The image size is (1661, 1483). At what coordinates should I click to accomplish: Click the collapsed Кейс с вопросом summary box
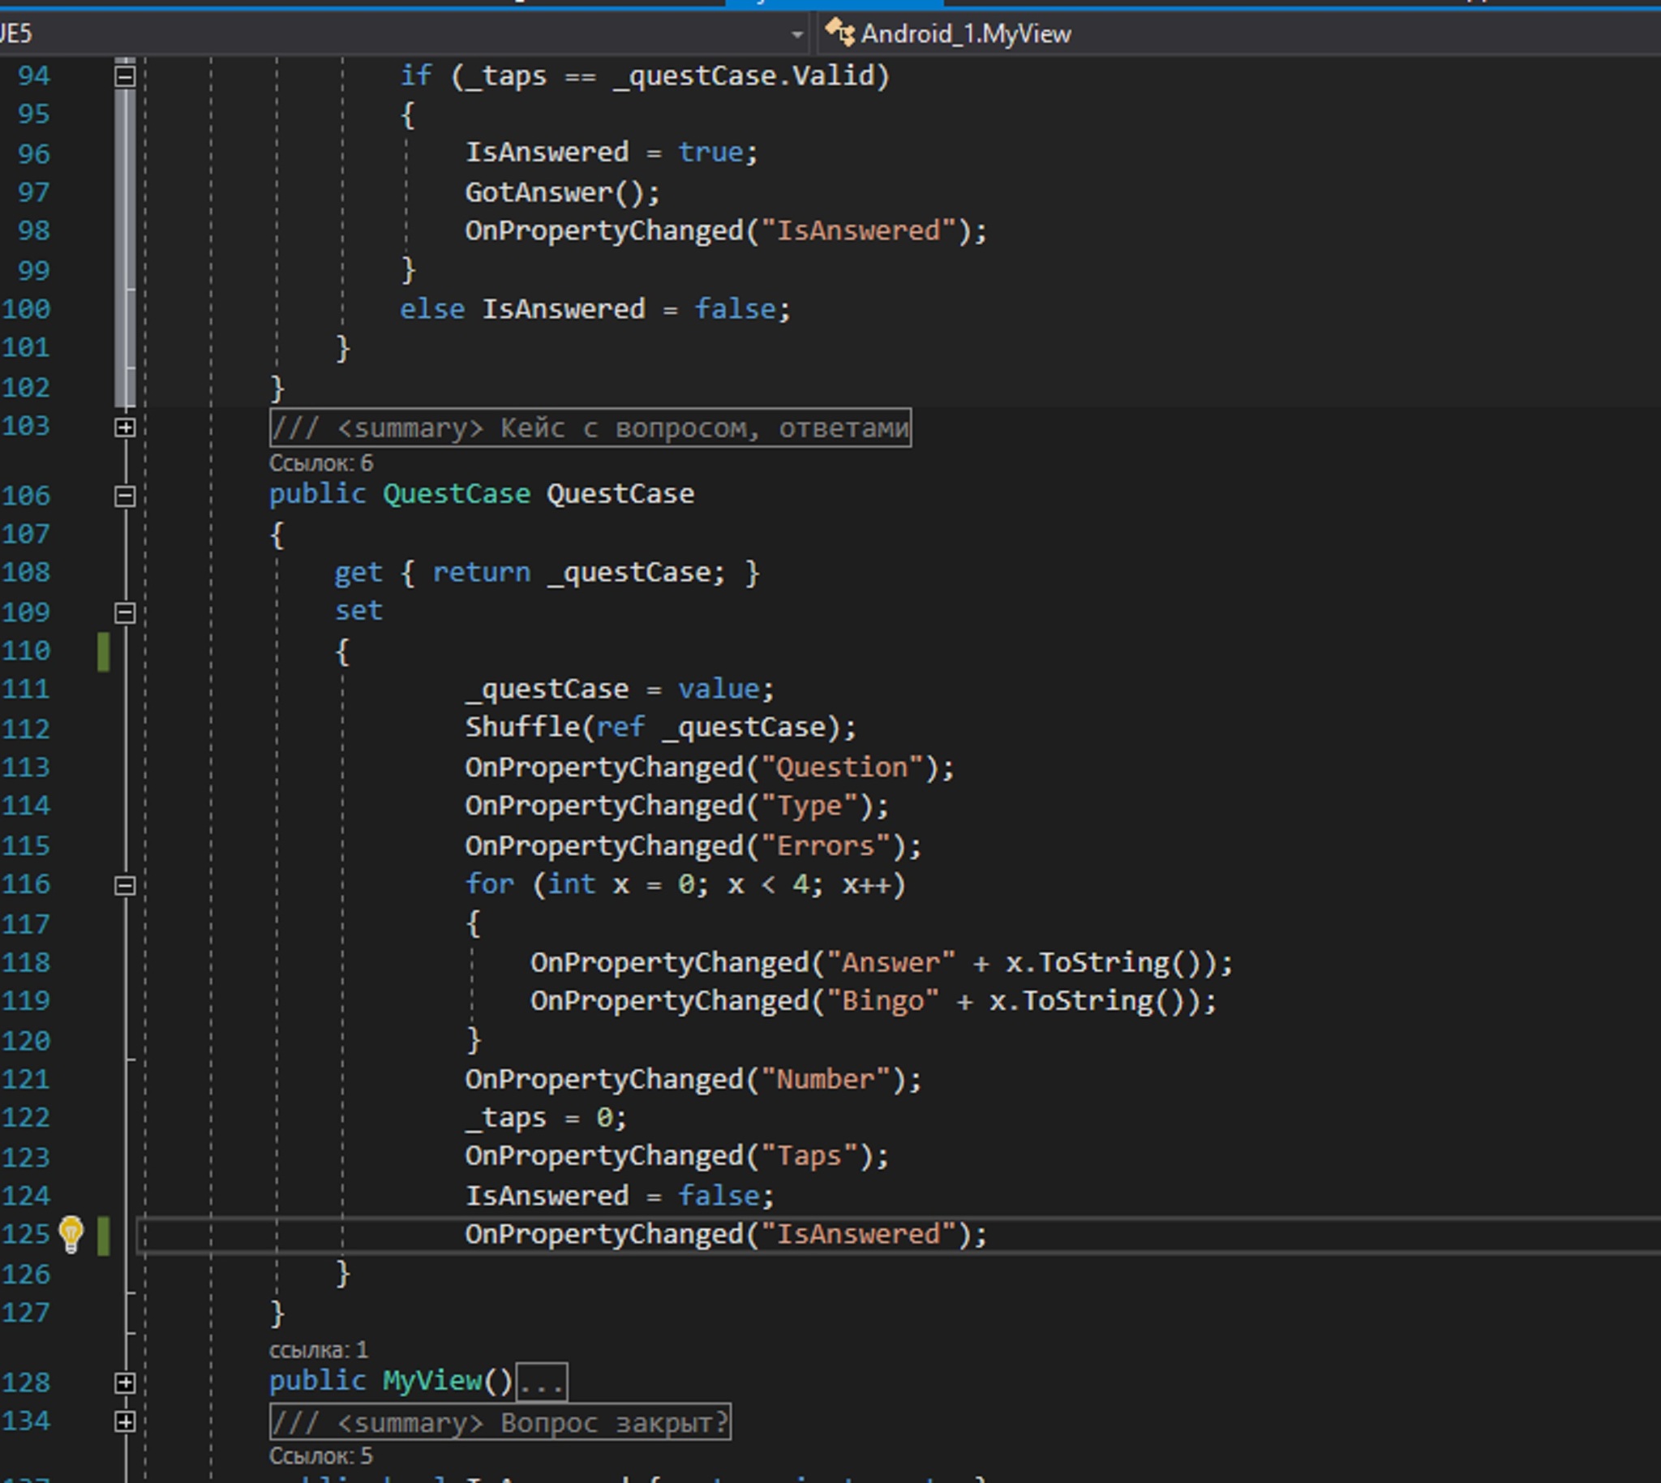(590, 428)
